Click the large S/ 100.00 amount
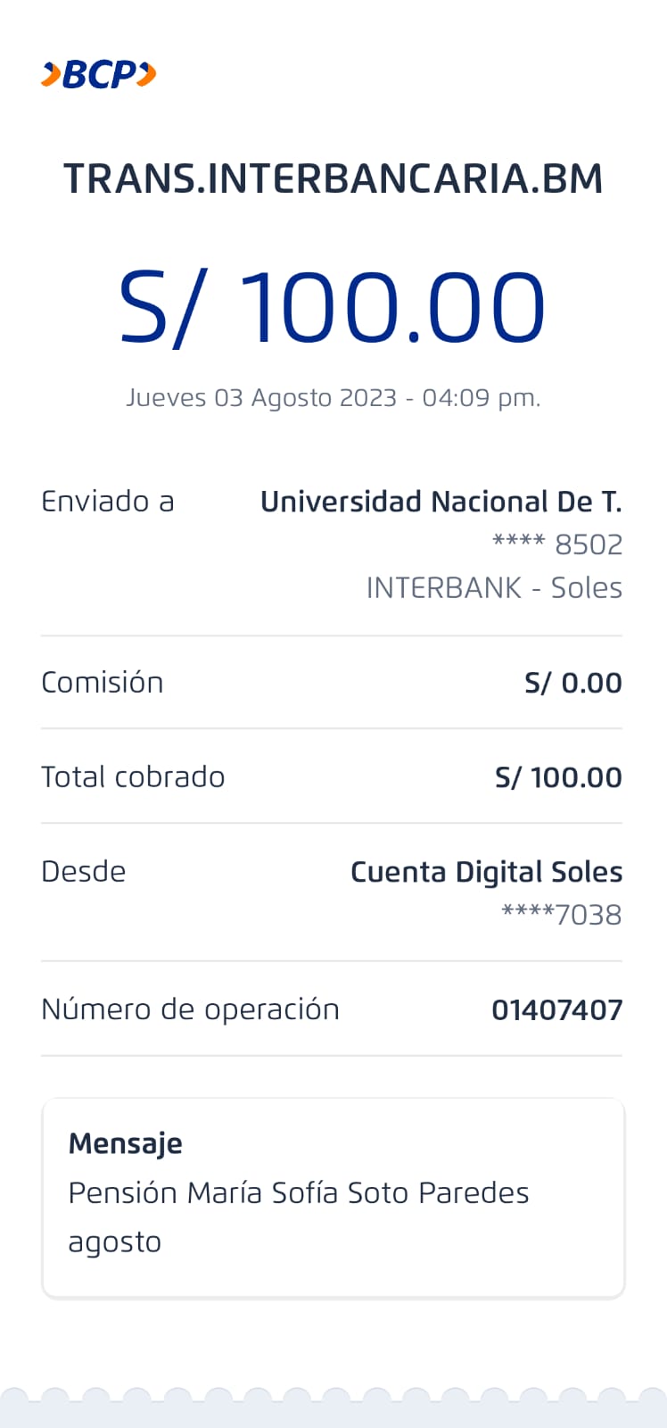Screen dimensions: 667x1428 pyautogui.click(x=332, y=308)
